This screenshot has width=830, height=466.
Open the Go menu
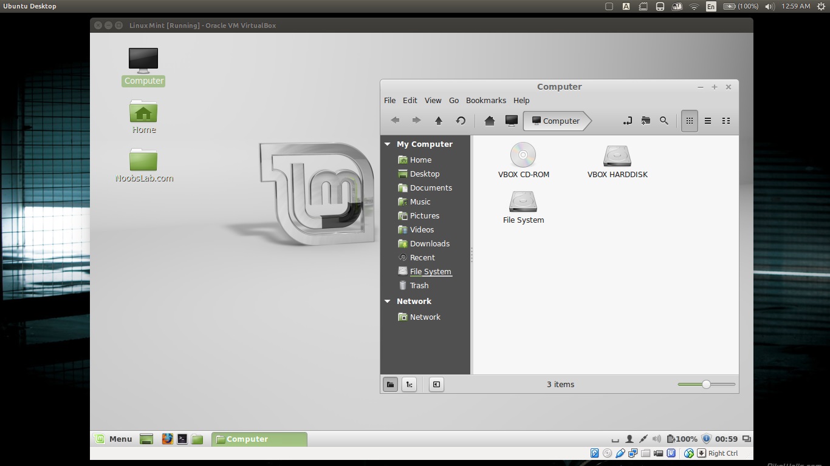tap(454, 100)
